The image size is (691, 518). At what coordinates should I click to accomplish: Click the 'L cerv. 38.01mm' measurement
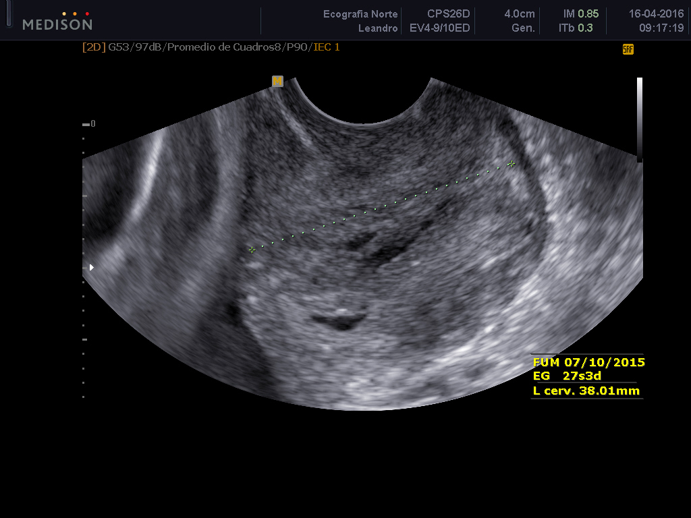click(x=586, y=391)
